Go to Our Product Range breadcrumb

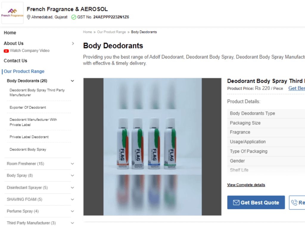(111, 32)
